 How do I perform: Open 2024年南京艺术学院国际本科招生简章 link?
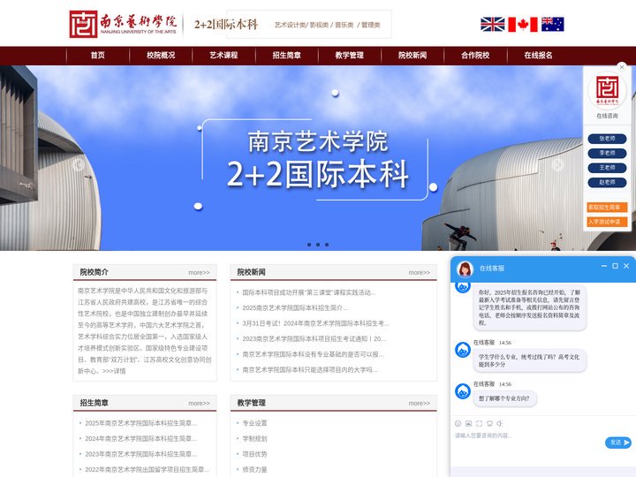(140, 438)
